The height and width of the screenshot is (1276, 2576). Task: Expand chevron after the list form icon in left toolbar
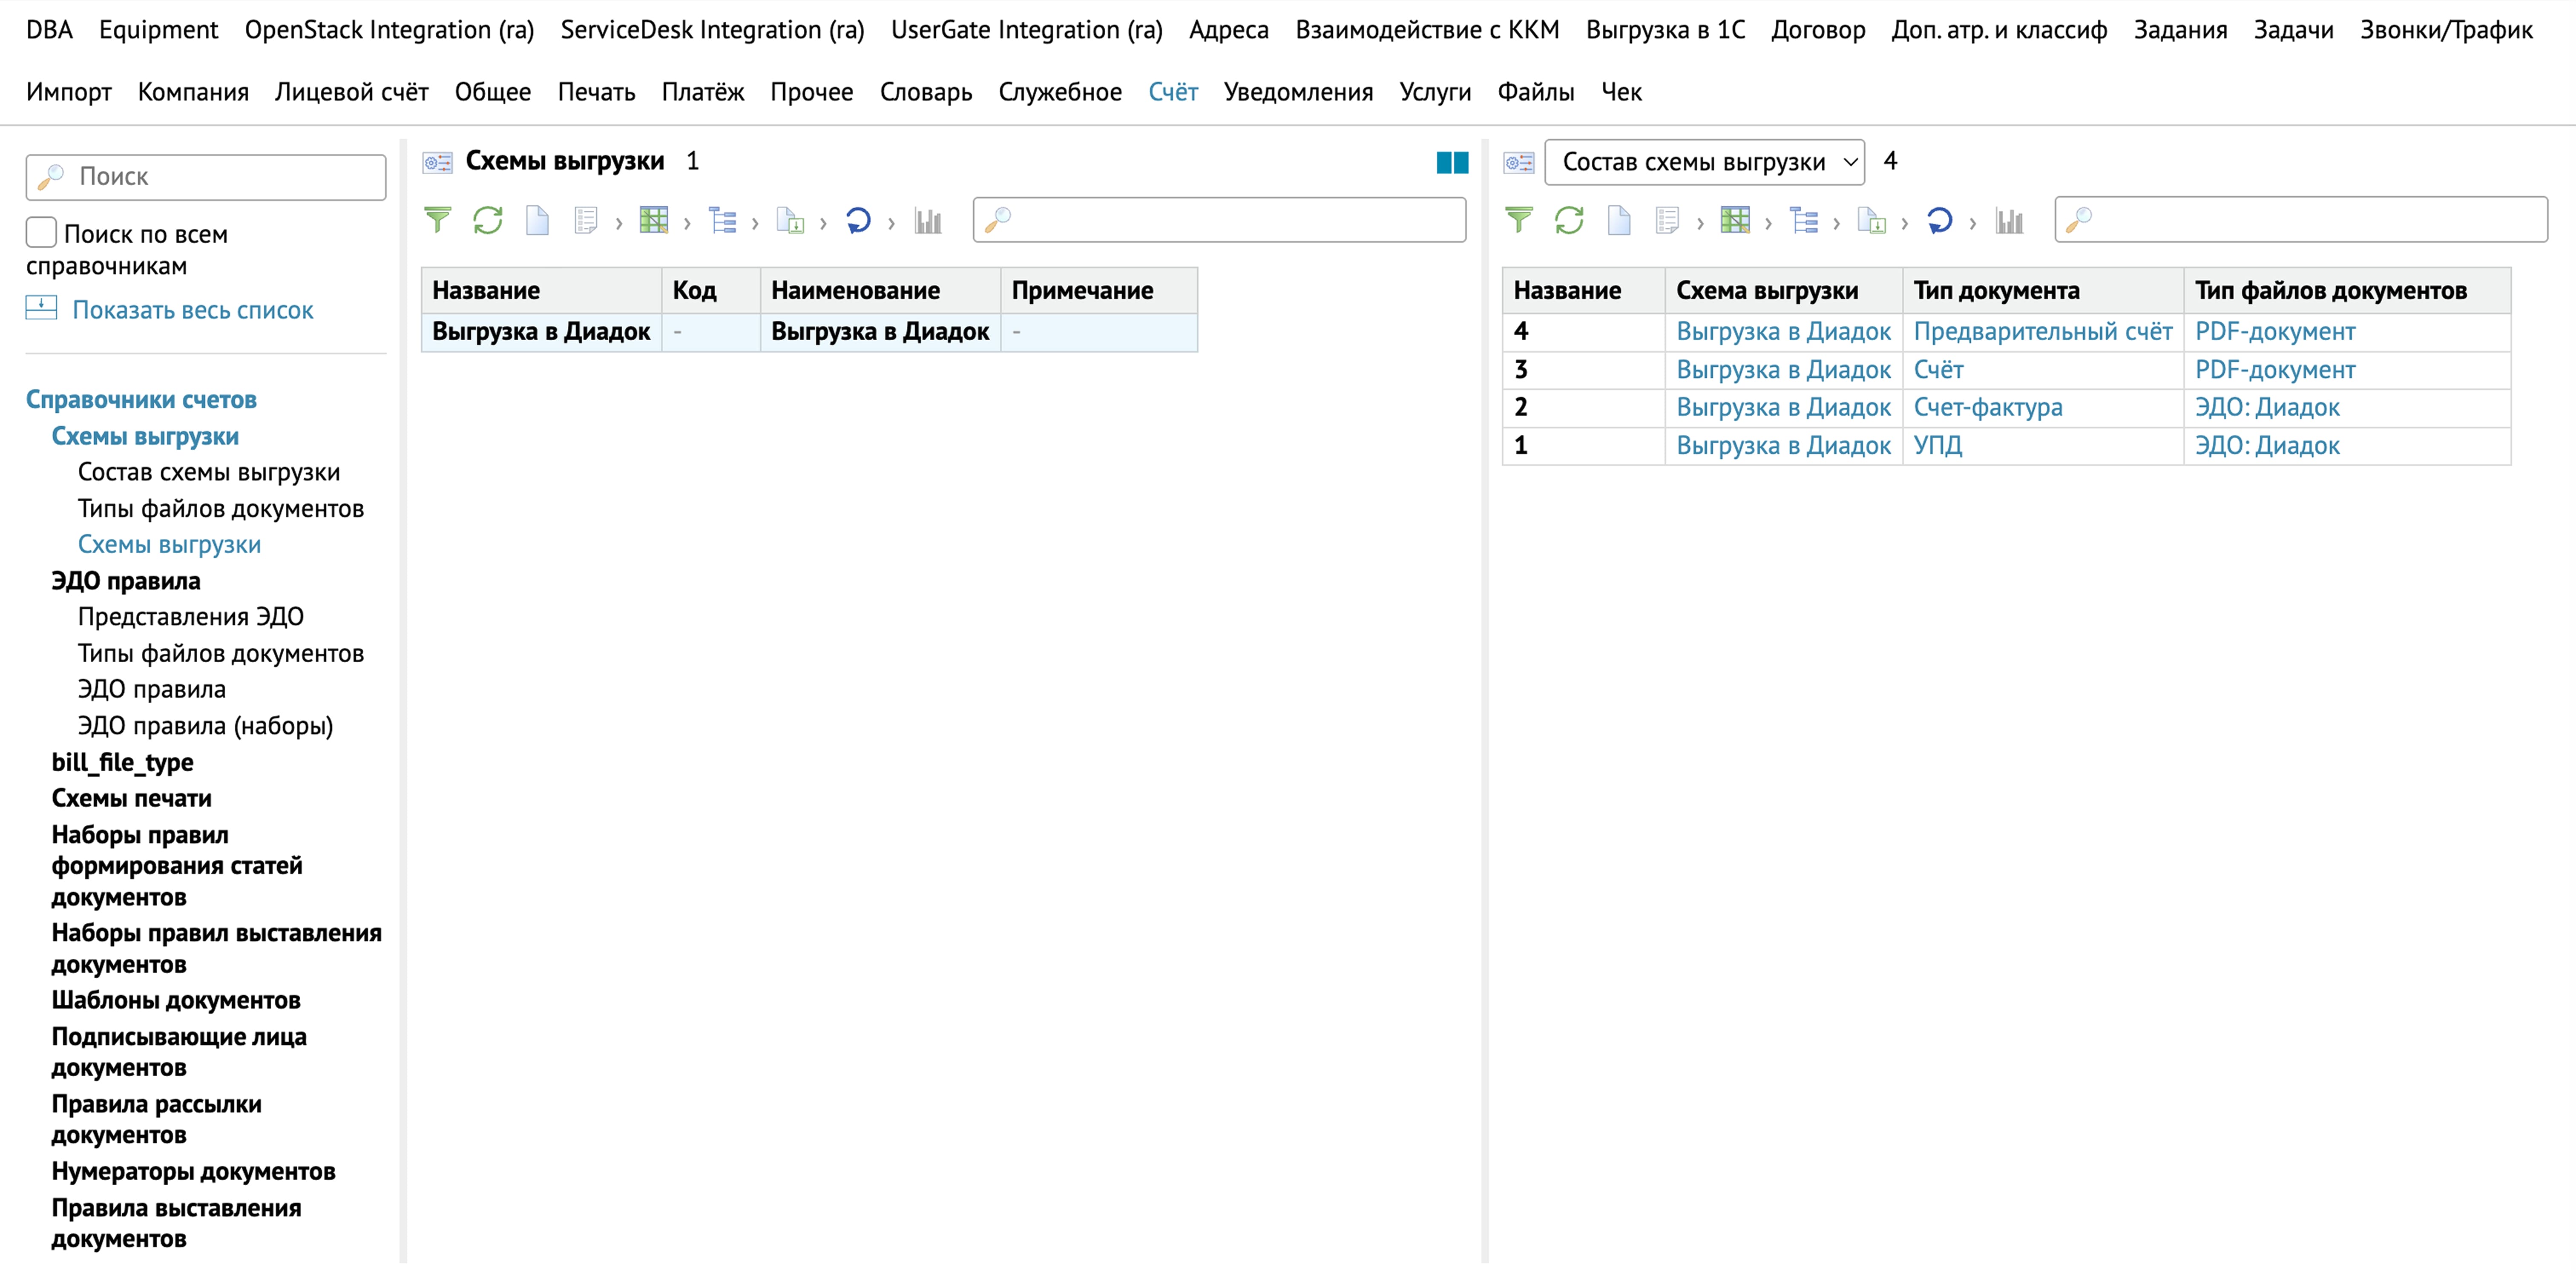(619, 223)
